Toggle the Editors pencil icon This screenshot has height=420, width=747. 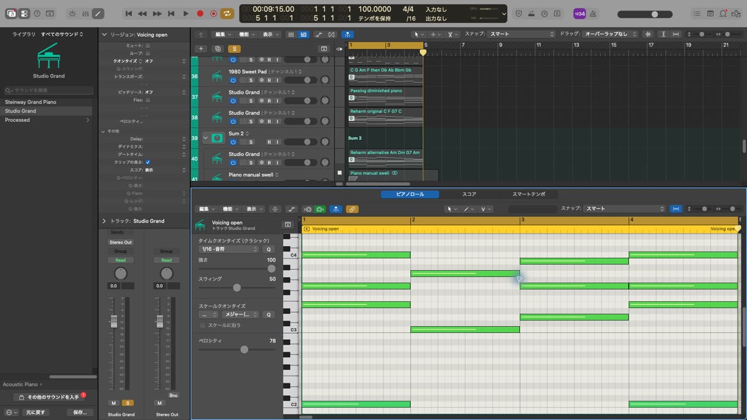(98, 13)
